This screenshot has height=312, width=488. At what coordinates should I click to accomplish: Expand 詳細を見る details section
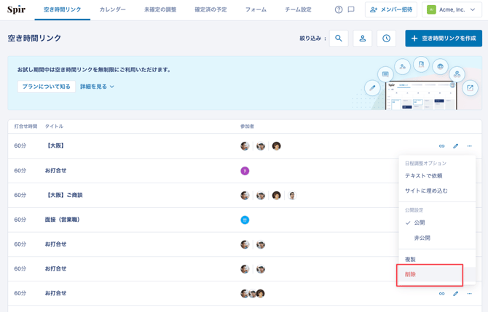(97, 87)
